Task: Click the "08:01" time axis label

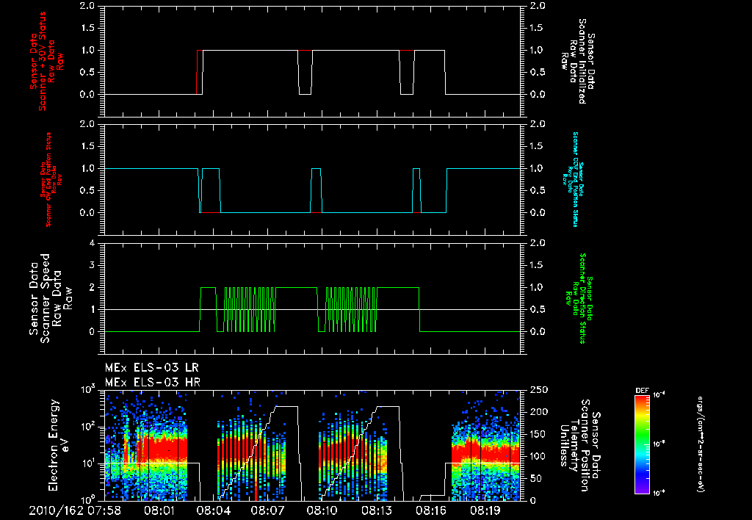Action: (x=159, y=510)
